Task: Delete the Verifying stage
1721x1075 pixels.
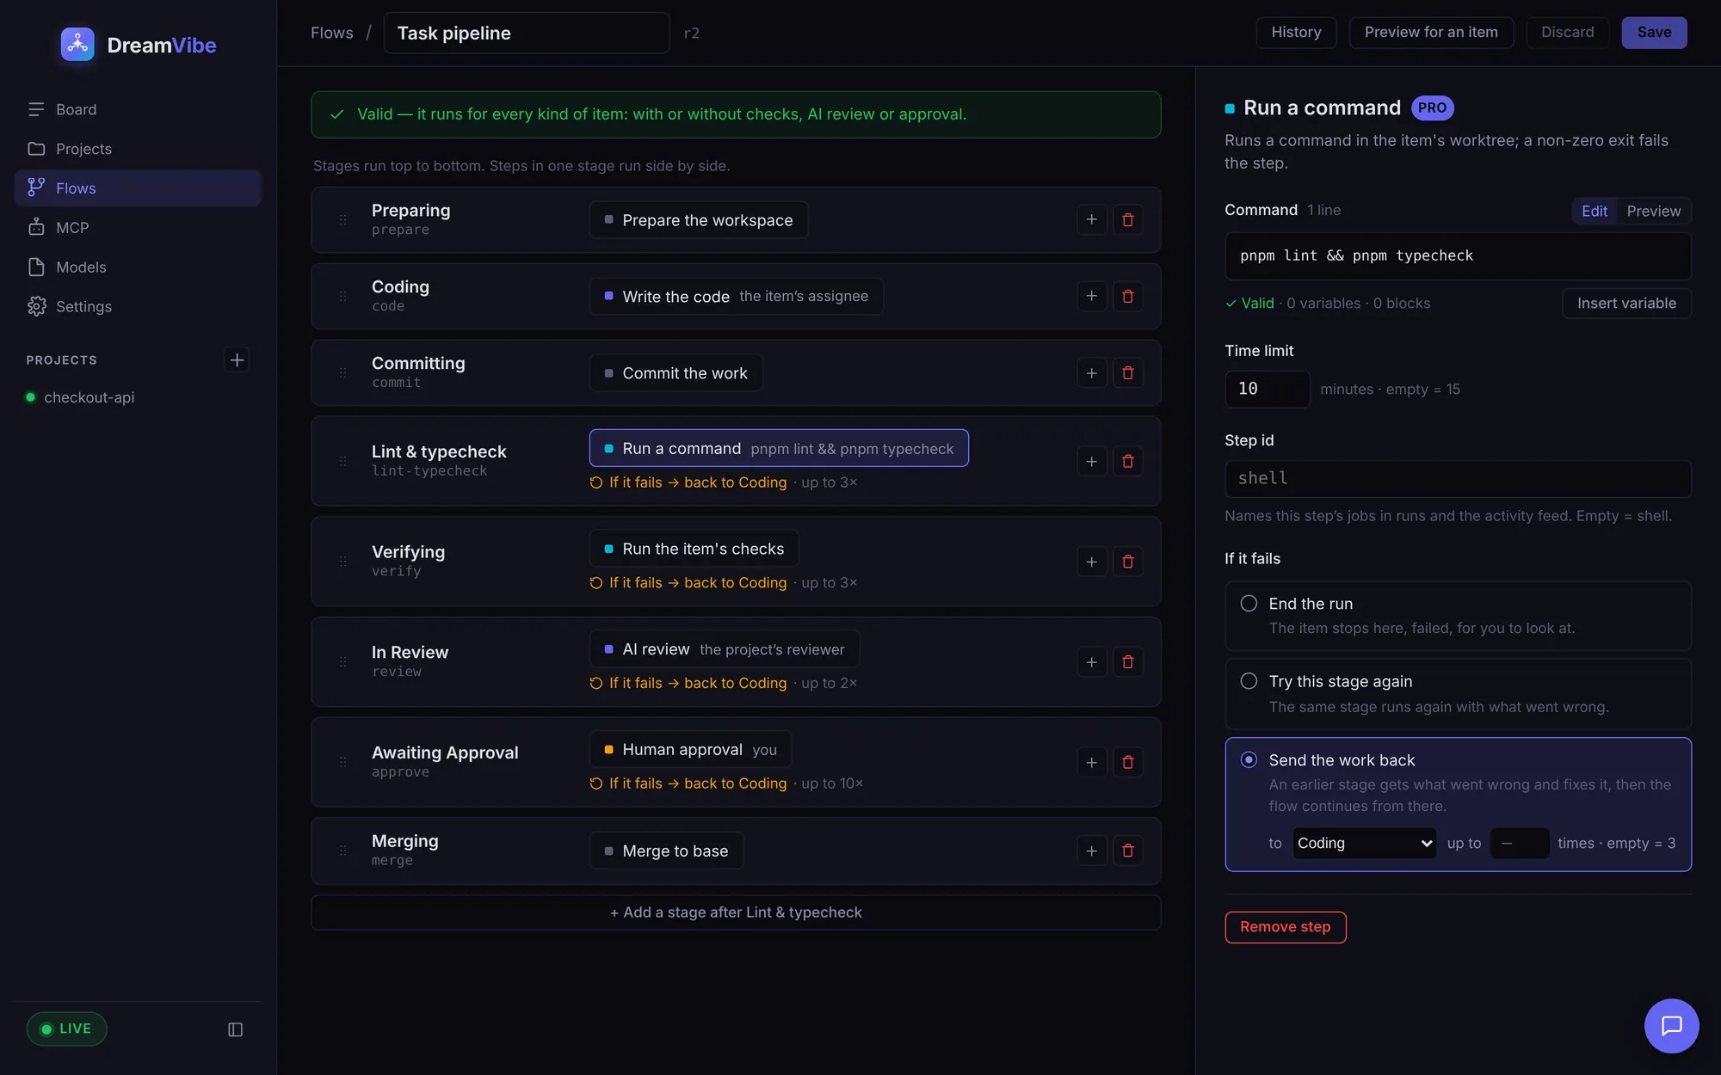Action: (x=1127, y=562)
